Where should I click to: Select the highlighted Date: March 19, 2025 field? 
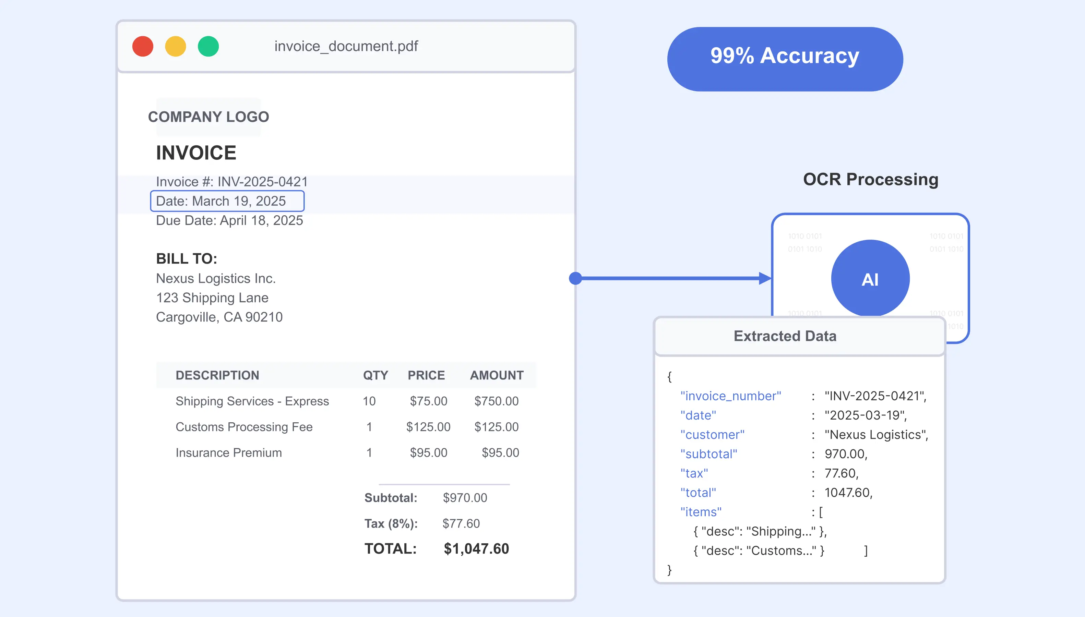pyautogui.click(x=227, y=201)
